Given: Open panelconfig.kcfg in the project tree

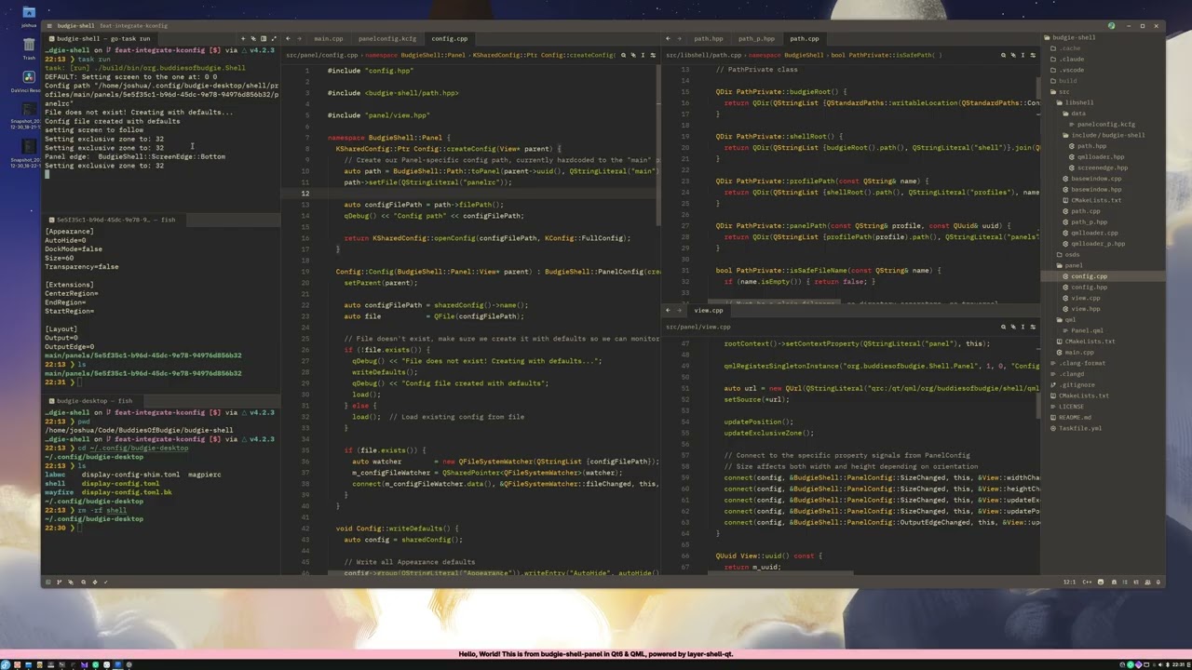Looking at the screenshot, I should tap(1101, 124).
